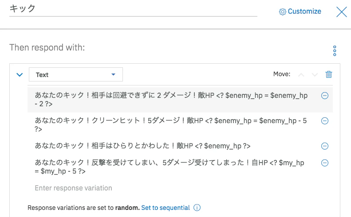Remove the dodged kick response variation
The height and width of the screenshot is (217, 351).
(x=324, y=146)
